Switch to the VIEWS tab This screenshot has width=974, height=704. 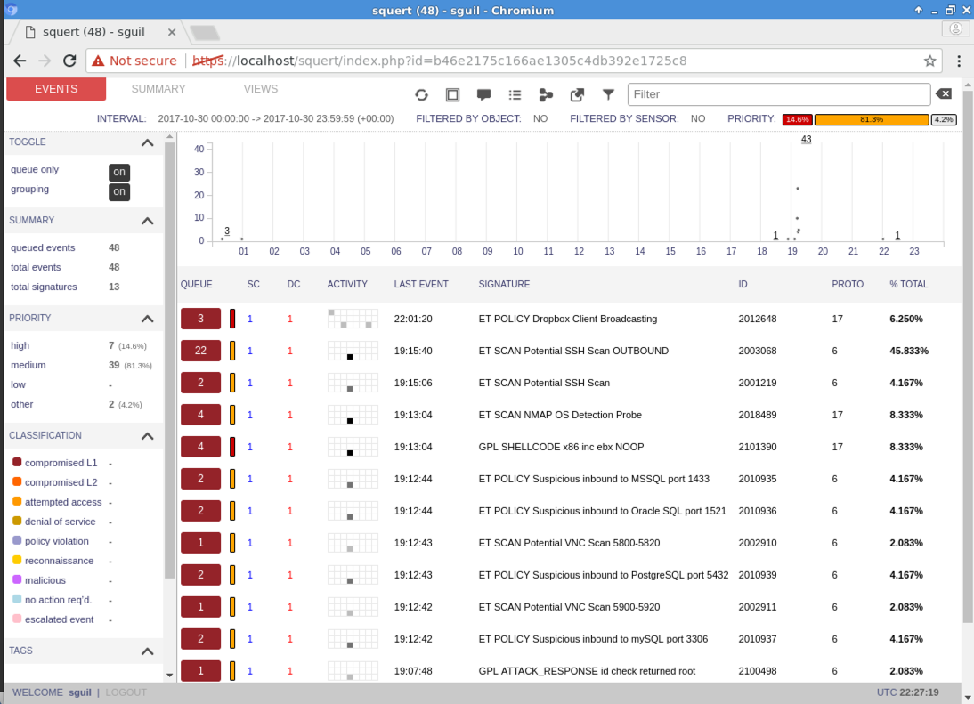261,89
